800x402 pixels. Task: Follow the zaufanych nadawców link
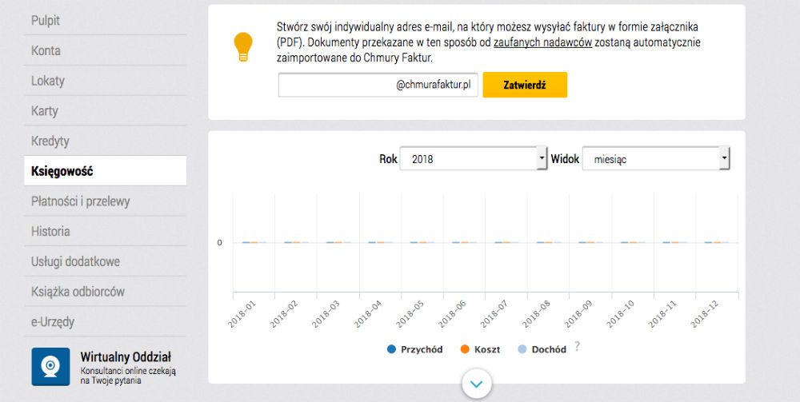click(542, 42)
